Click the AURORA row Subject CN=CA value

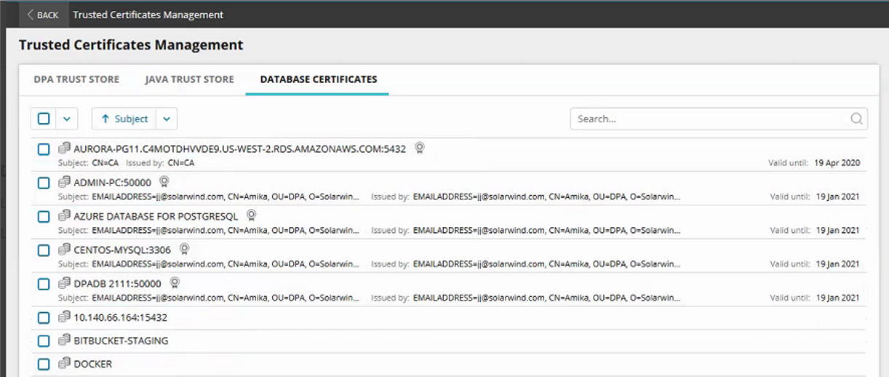[105, 163]
